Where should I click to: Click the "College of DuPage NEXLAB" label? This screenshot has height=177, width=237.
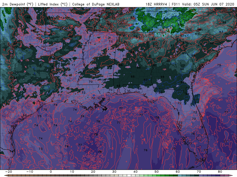(x=96, y=4)
